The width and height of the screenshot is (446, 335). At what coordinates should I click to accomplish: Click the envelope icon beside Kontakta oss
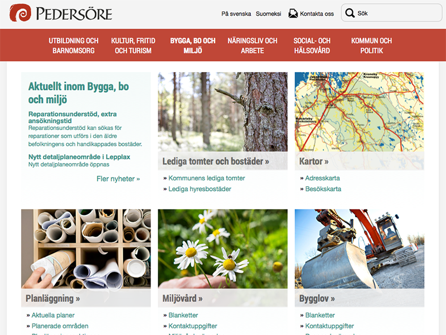tap(293, 13)
